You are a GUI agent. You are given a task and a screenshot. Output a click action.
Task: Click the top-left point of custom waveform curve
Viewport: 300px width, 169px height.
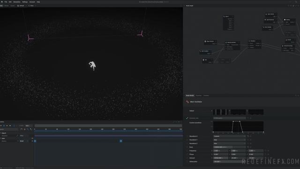click(233, 122)
